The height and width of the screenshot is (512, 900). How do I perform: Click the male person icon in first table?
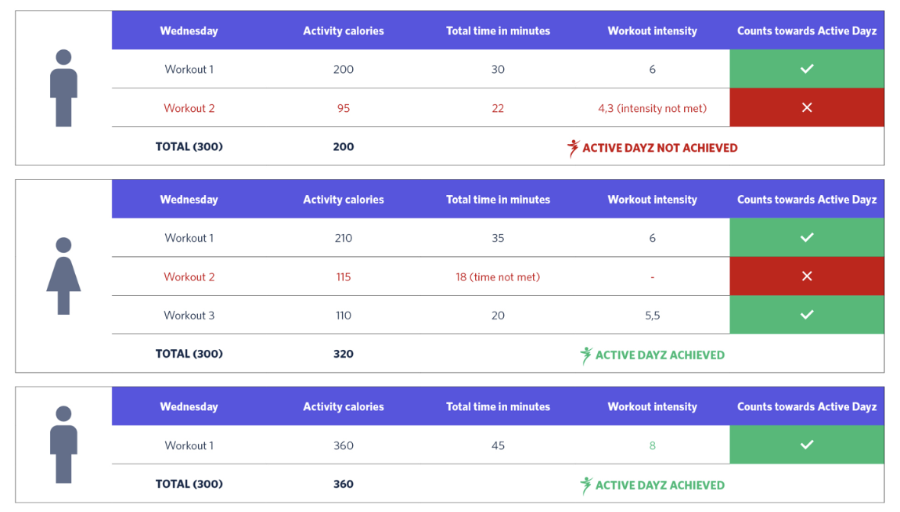(63, 88)
